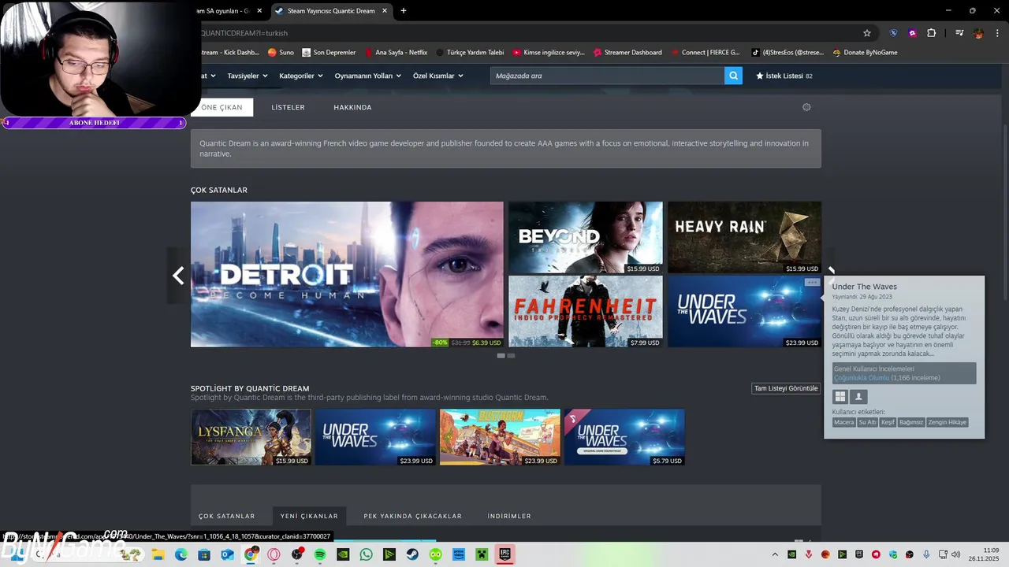Open the Heavy Rain capsule

click(745, 238)
